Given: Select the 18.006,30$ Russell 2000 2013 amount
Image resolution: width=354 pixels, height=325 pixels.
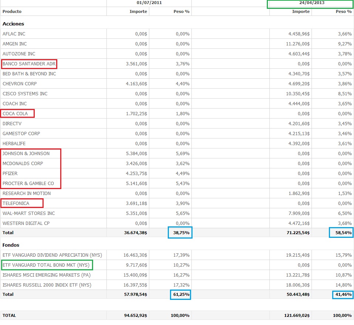Looking at the screenshot, I should tap(298, 285).
